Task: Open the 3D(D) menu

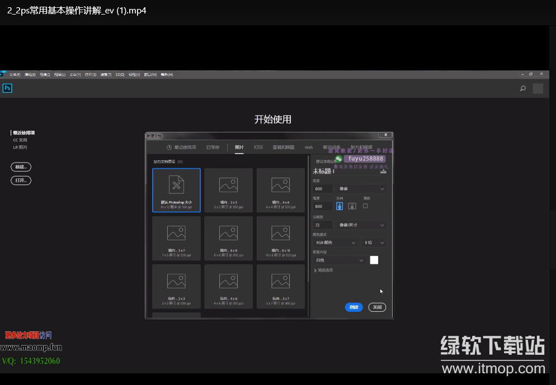Action: (x=120, y=75)
